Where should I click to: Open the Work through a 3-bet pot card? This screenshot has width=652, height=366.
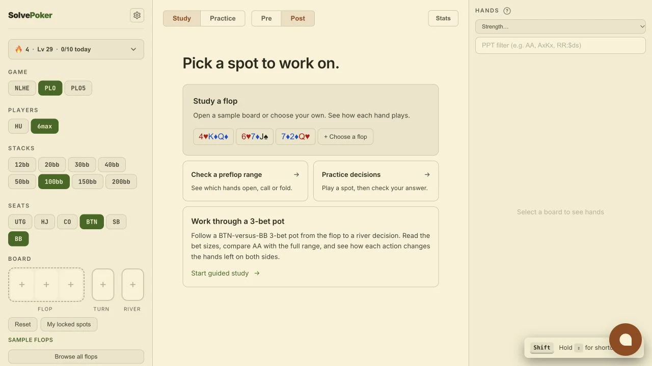311,247
